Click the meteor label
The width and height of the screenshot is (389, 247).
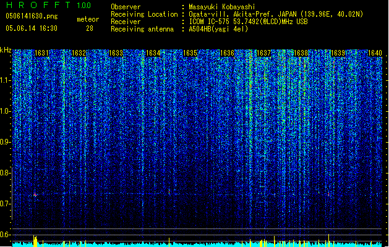pyautogui.click(x=88, y=19)
